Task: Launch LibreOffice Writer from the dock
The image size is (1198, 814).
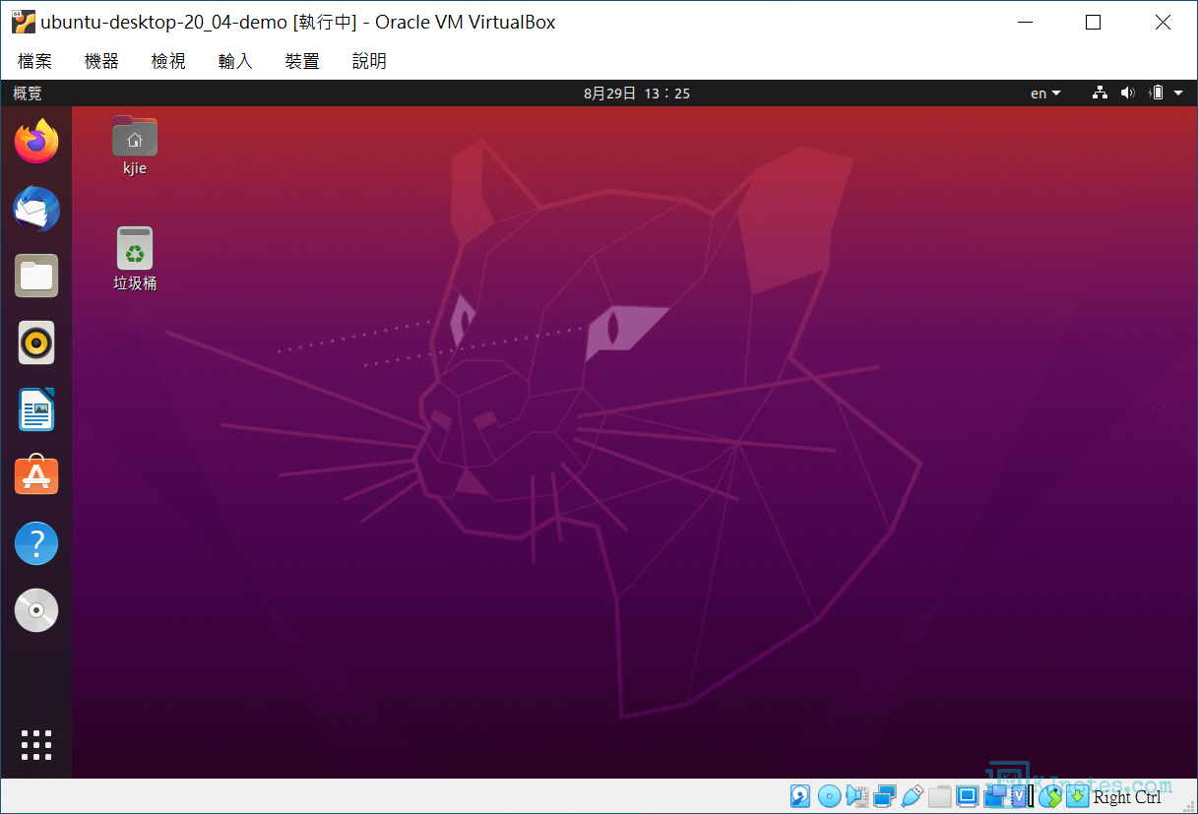Action: (x=36, y=409)
